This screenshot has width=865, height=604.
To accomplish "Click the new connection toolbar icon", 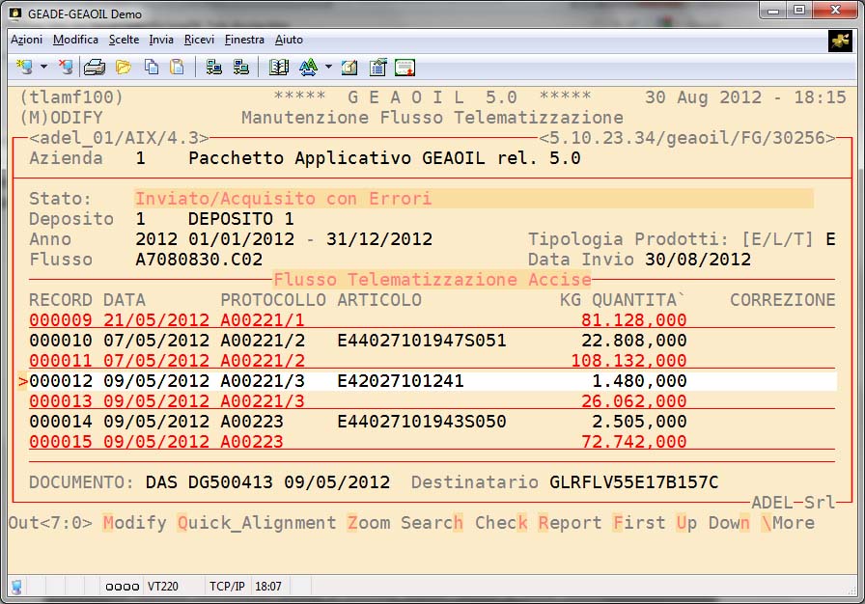I will tap(24, 68).
